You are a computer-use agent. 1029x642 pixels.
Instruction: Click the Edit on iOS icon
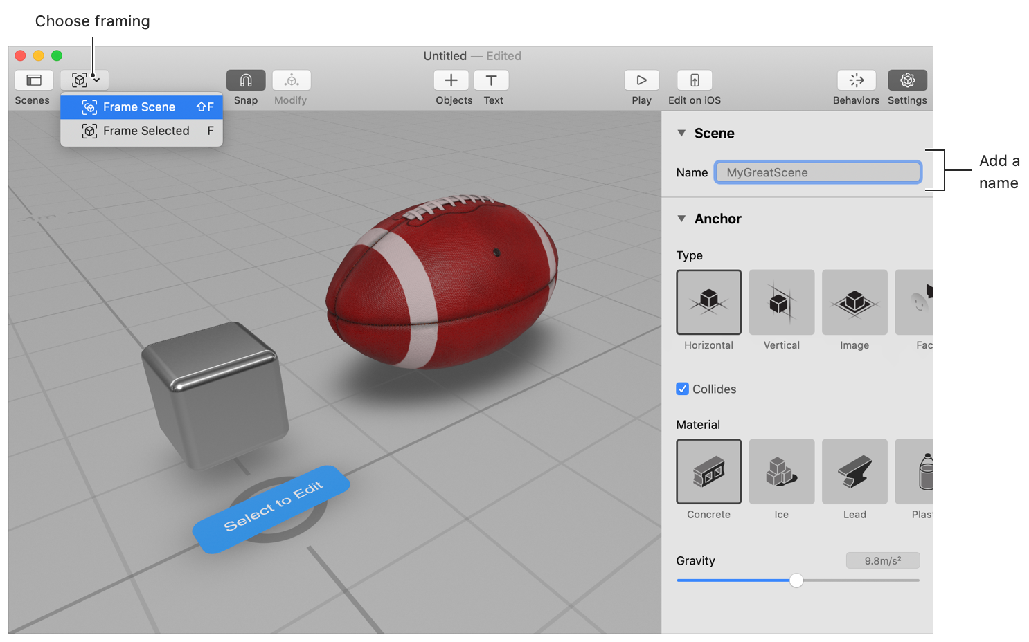tap(695, 80)
